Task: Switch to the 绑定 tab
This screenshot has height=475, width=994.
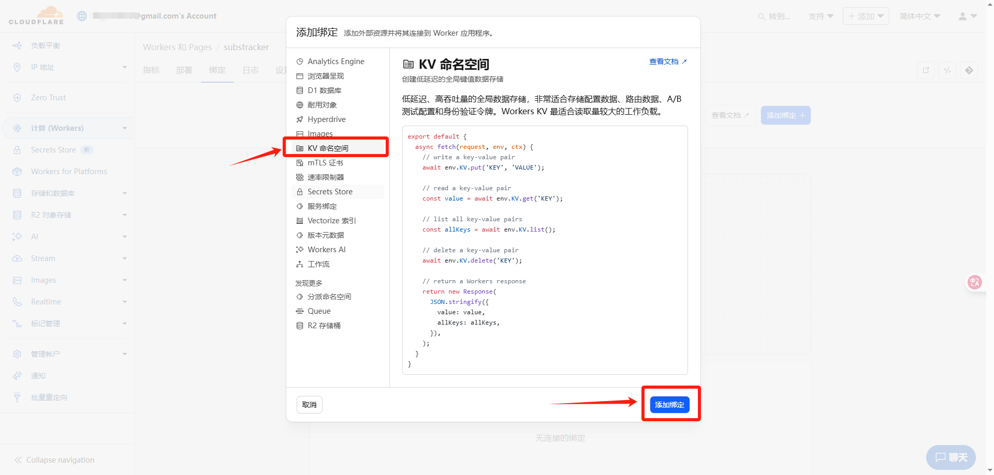Action: tap(217, 70)
